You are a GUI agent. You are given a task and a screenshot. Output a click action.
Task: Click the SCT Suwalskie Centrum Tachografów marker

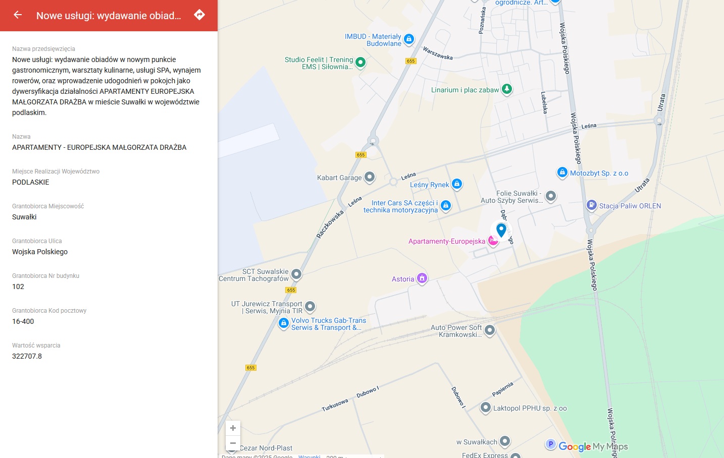[296, 274]
